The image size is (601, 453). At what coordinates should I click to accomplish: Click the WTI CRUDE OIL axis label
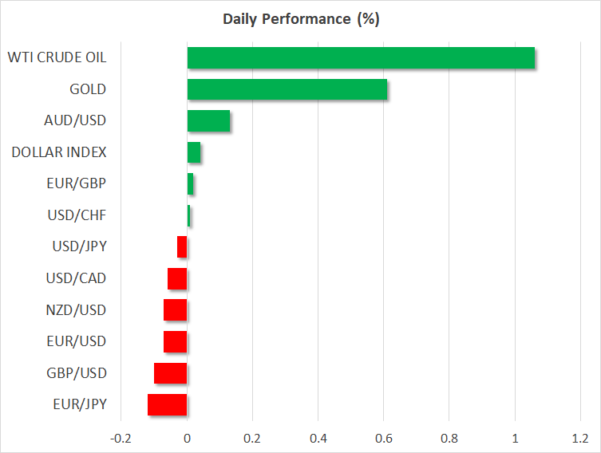[57, 57]
